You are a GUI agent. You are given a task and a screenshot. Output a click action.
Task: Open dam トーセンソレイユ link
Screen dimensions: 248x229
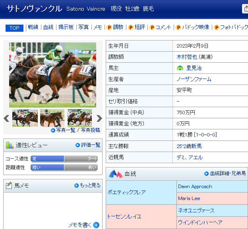click(124, 216)
